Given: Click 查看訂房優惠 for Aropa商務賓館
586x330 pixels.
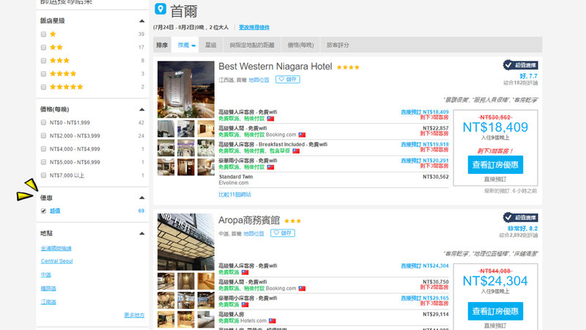Looking at the screenshot, I should point(495,311).
